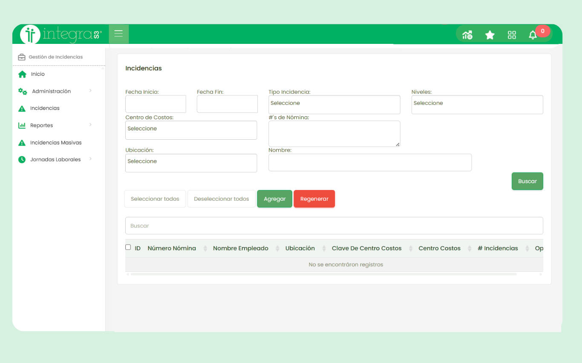Click Deseleccionar todos button
Image resolution: width=582 pixels, height=363 pixels.
pyautogui.click(x=222, y=199)
